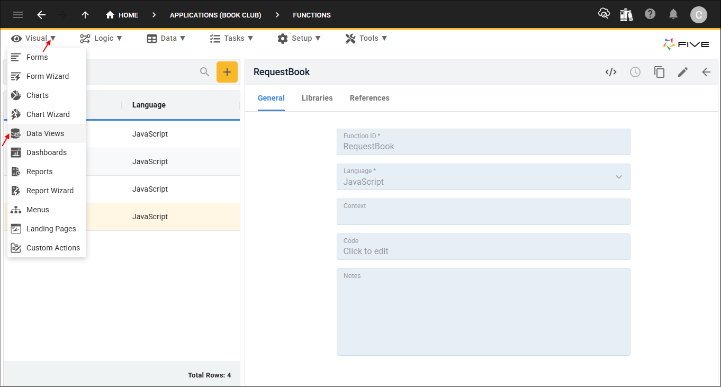Open the notifications bell

[x=673, y=14]
